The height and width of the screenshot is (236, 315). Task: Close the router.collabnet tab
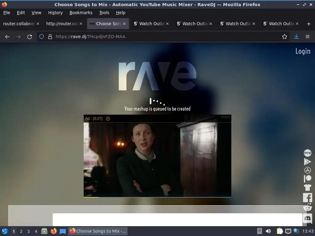(x=38, y=24)
